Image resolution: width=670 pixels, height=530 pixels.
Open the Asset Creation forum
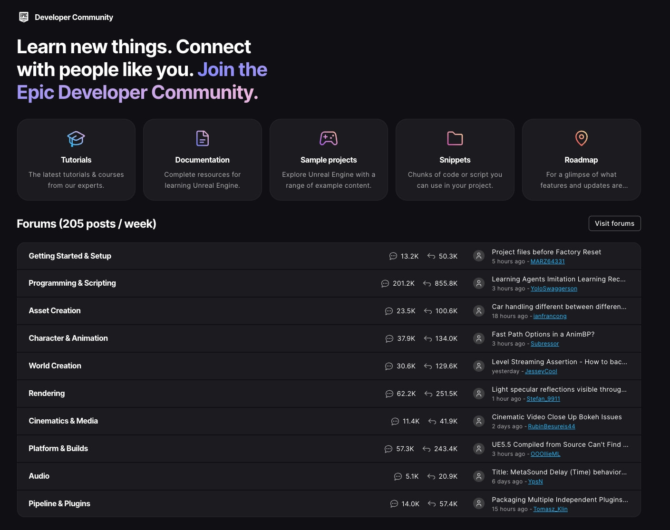pyautogui.click(x=55, y=311)
